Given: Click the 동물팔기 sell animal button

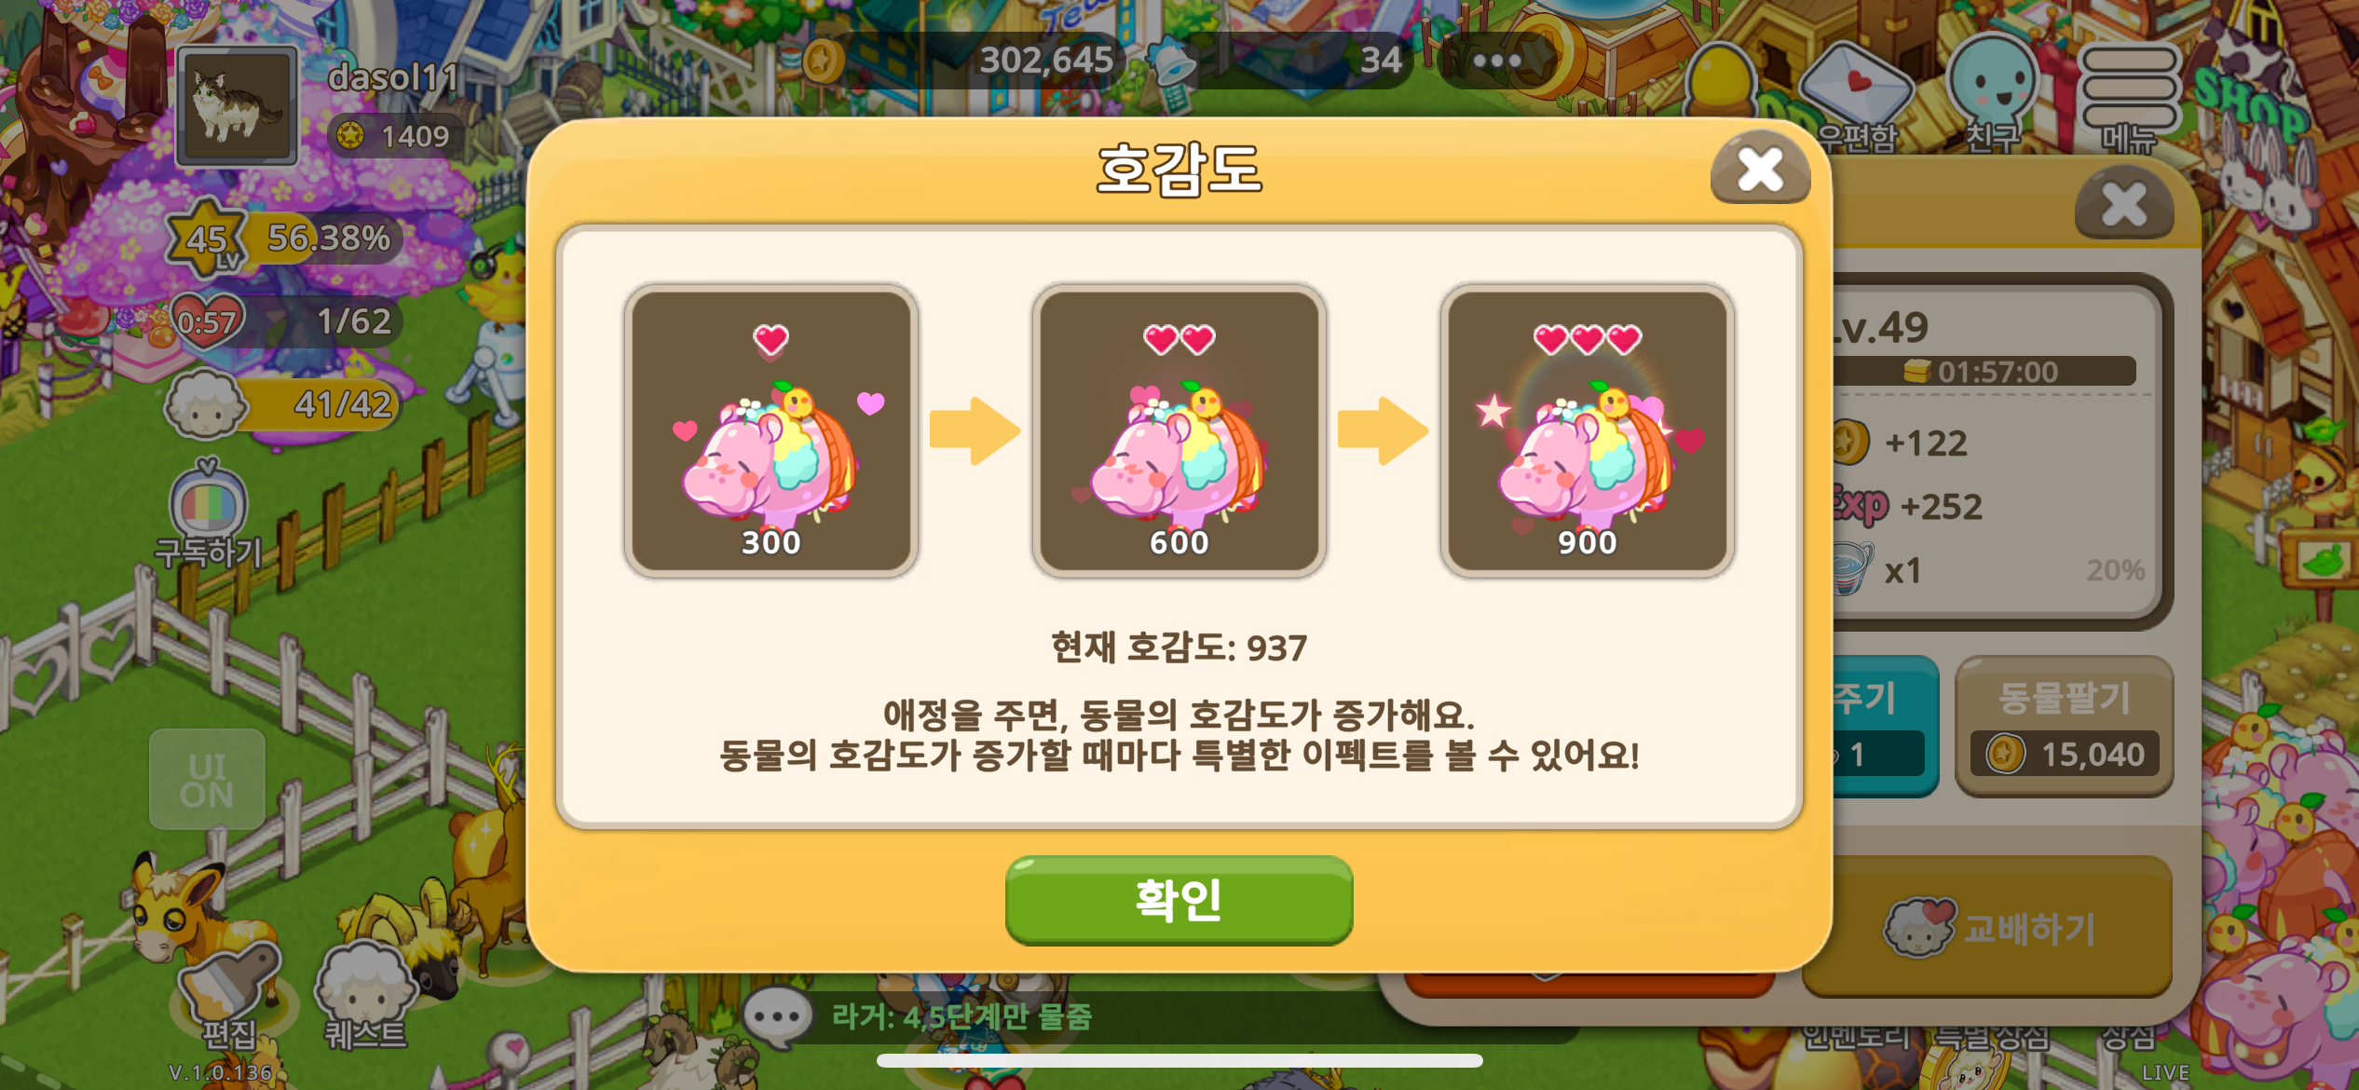Looking at the screenshot, I should [2065, 727].
